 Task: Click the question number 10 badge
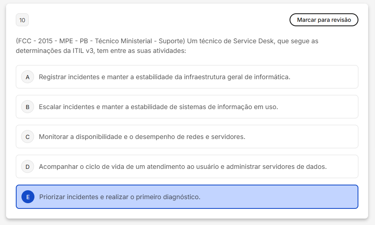pos(22,20)
